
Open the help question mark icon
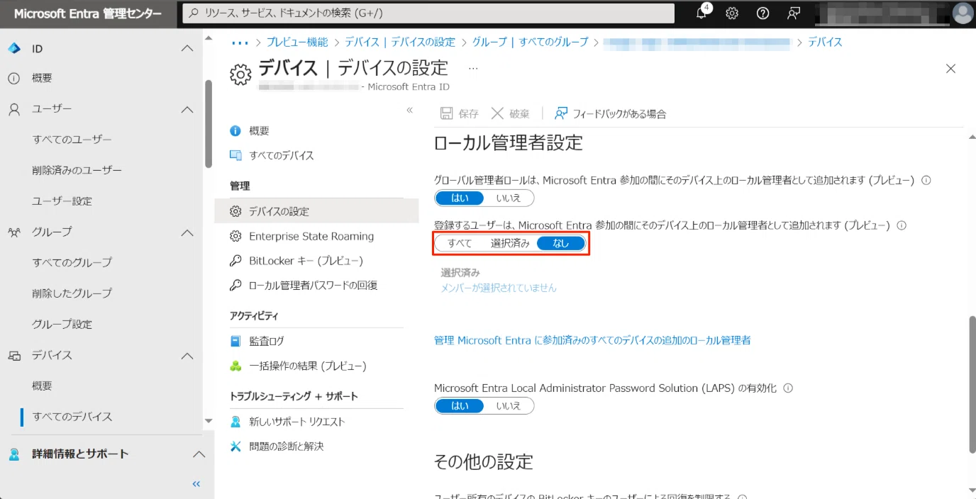(763, 13)
